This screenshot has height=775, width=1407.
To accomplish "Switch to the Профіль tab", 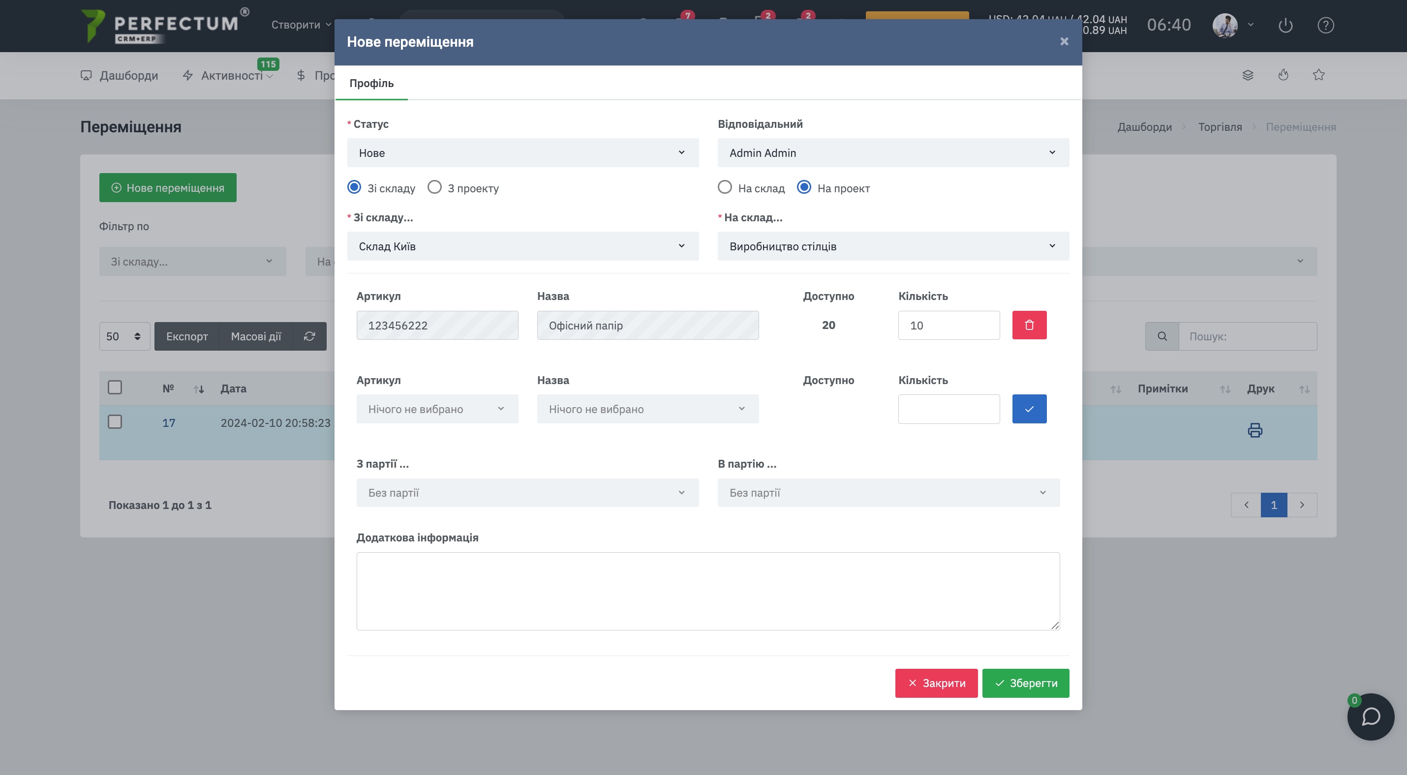I will pyautogui.click(x=371, y=84).
